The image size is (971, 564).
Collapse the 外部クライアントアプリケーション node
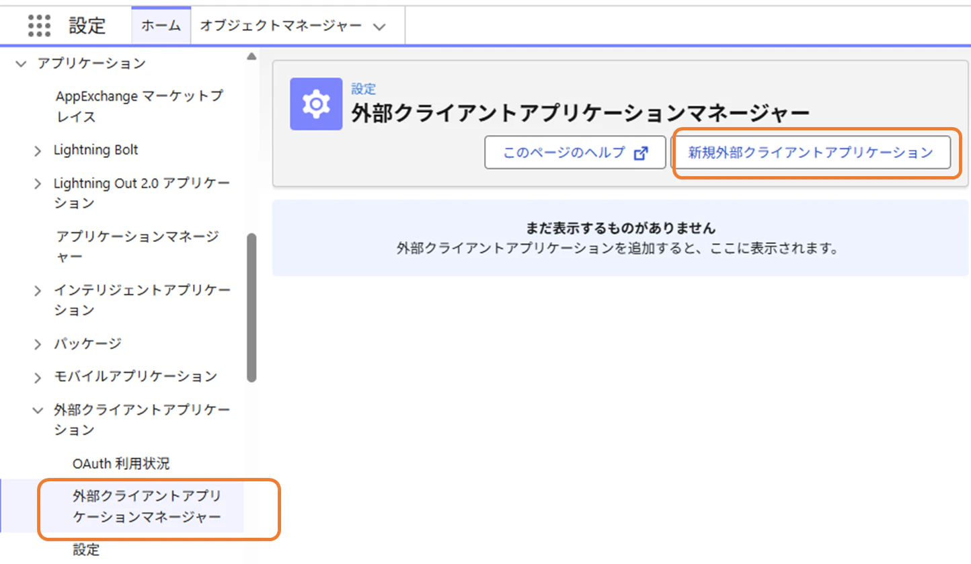[38, 410]
